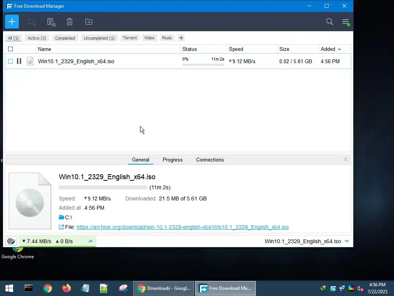Pause the Win10.1_2329_English_x64.iso download
The image size is (394, 296).
(19, 61)
